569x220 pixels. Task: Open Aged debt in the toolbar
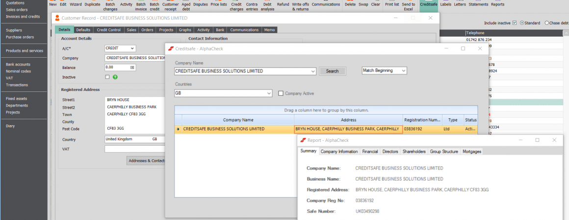(x=186, y=6)
